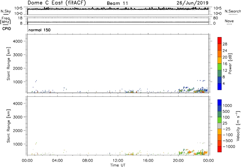Click the Slant Range label of the power panel
This screenshot has width=241, height=167.
8,64
